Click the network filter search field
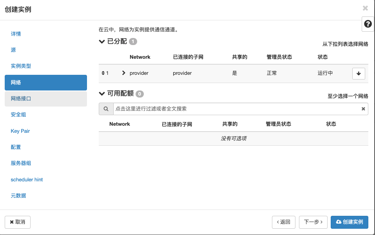This screenshot has height=235, width=375. [235, 108]
